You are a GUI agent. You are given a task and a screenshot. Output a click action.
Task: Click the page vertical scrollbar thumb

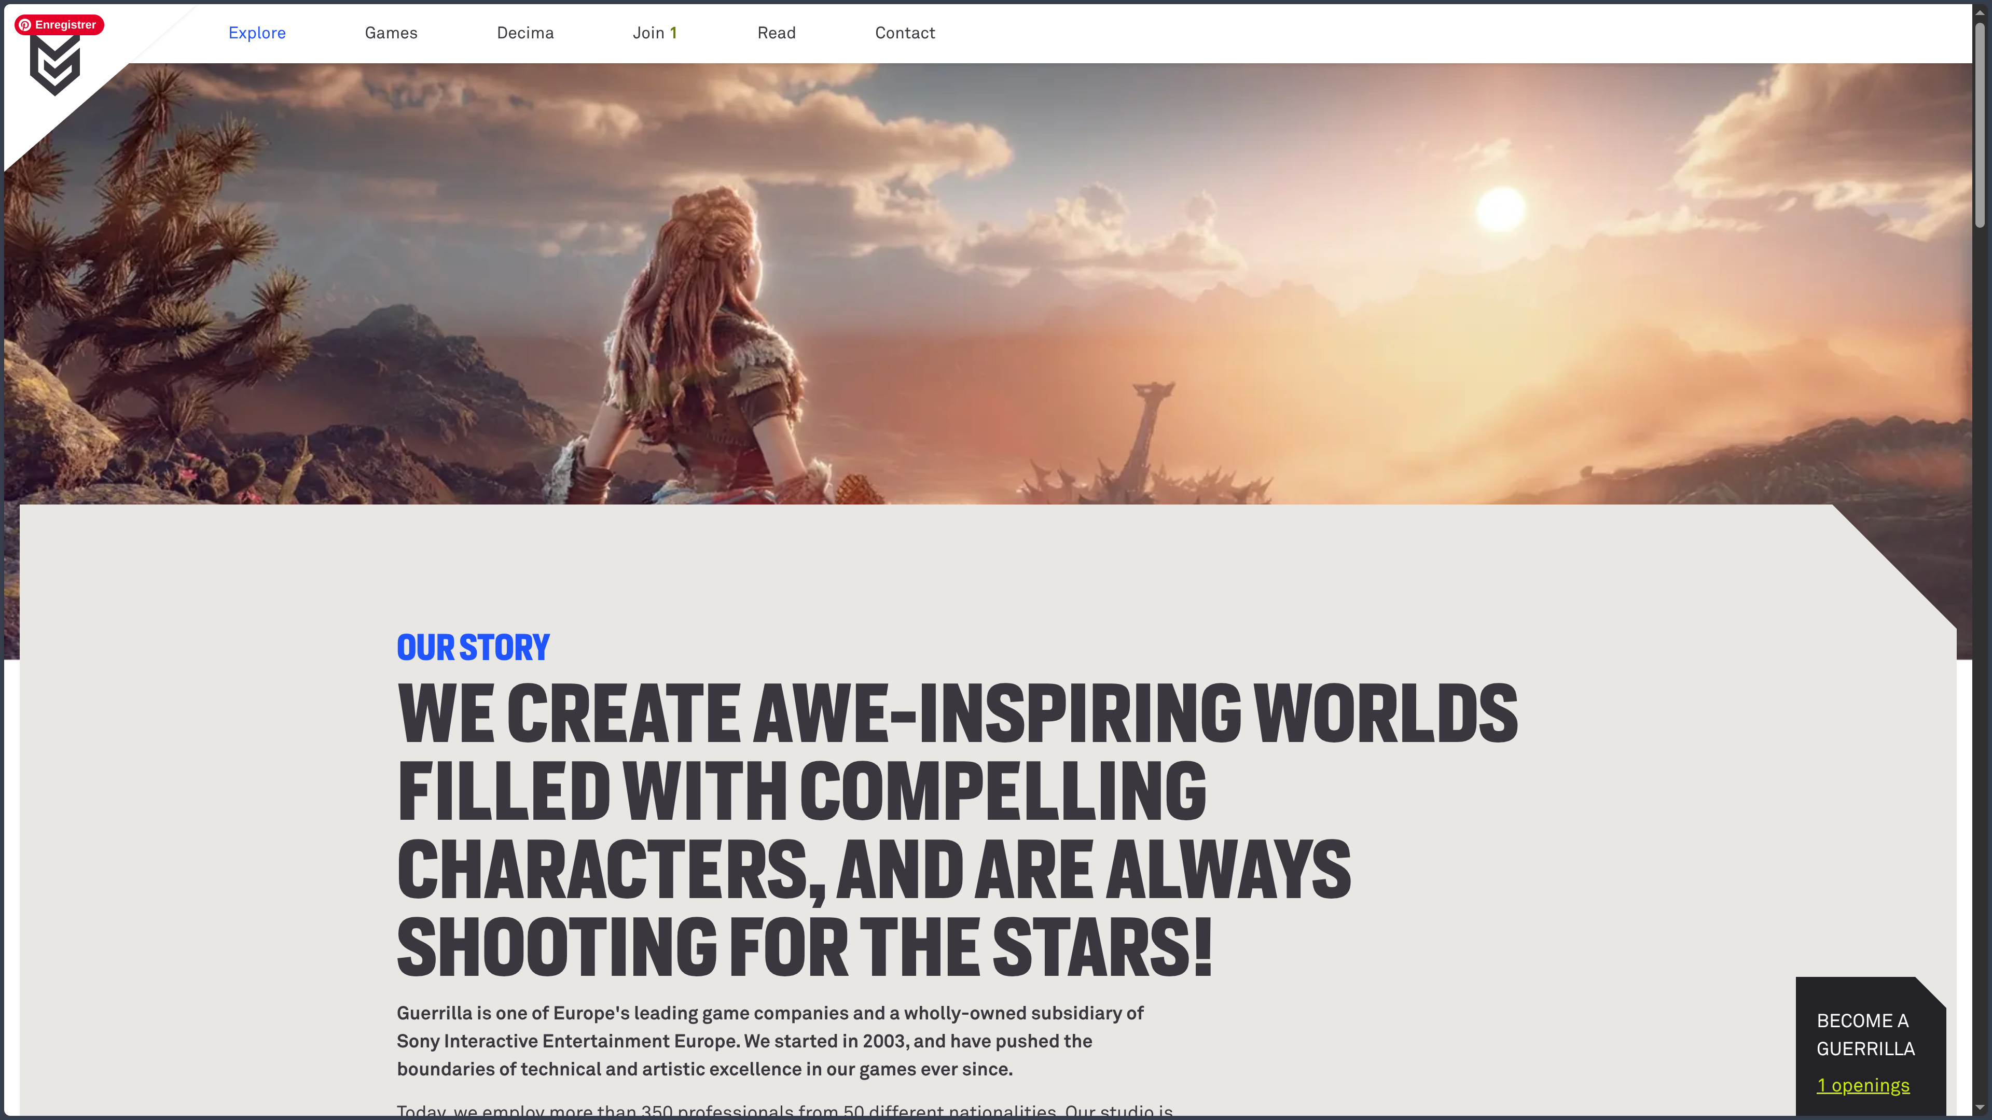(1980, 125)
